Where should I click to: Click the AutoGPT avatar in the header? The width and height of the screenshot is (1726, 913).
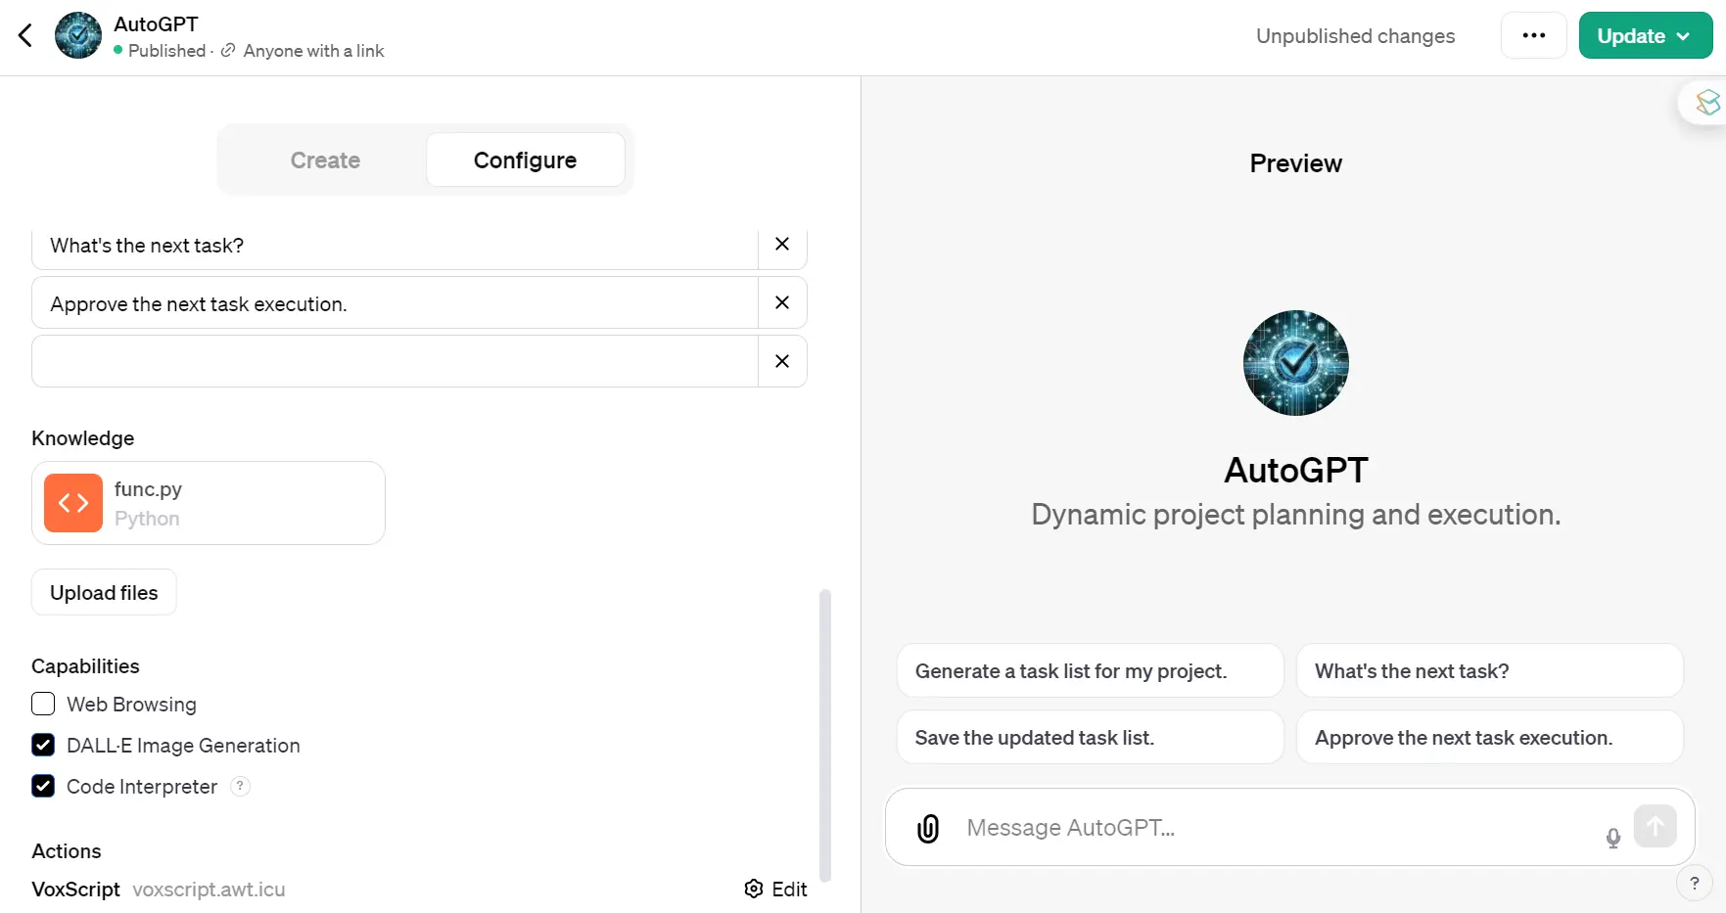(x=78, y=36)
